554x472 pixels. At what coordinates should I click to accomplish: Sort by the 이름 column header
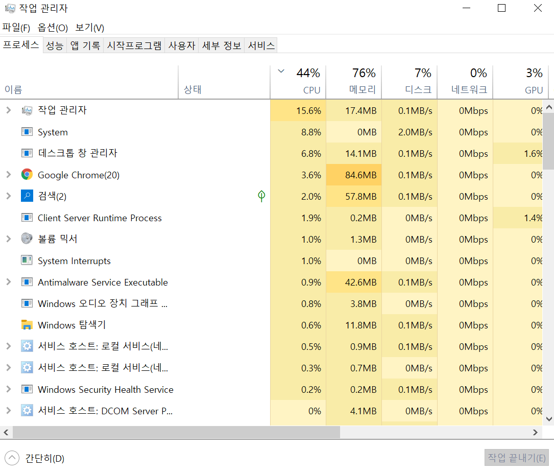[x=89, y=82]
